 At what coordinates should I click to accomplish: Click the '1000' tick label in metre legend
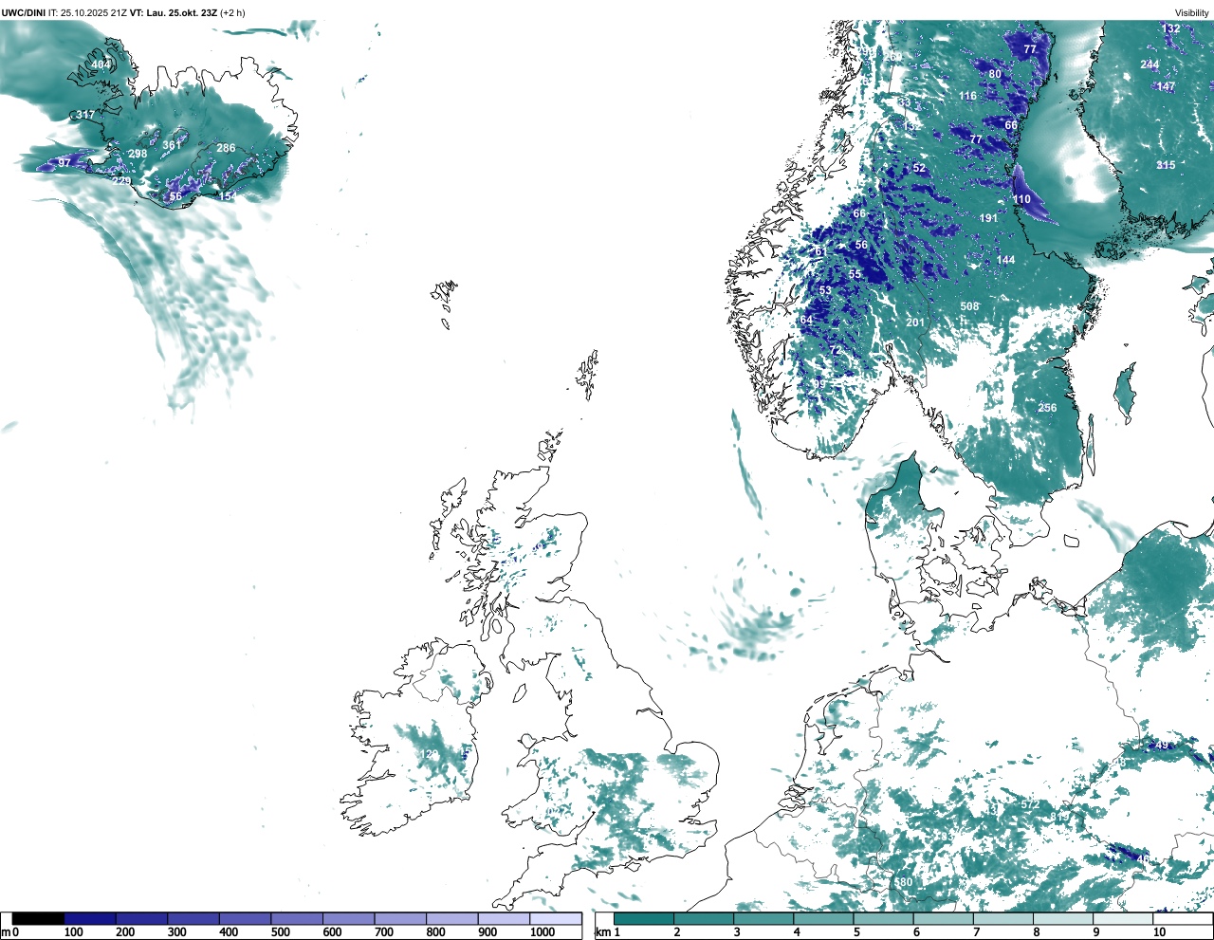point(543,932)
